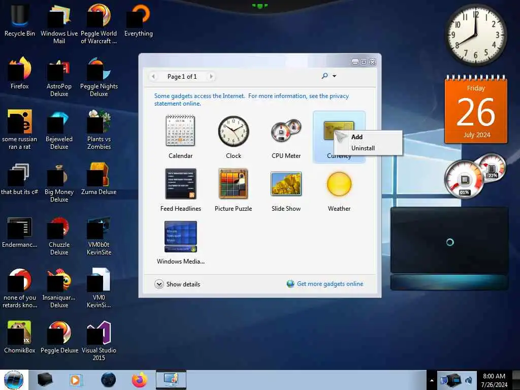Open the Get more gadgets online link
Image resolution: width=520 pixels, height=390 pixels.
(325, 284)
